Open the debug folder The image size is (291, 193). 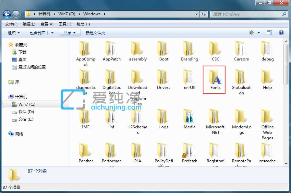point(267,51)
